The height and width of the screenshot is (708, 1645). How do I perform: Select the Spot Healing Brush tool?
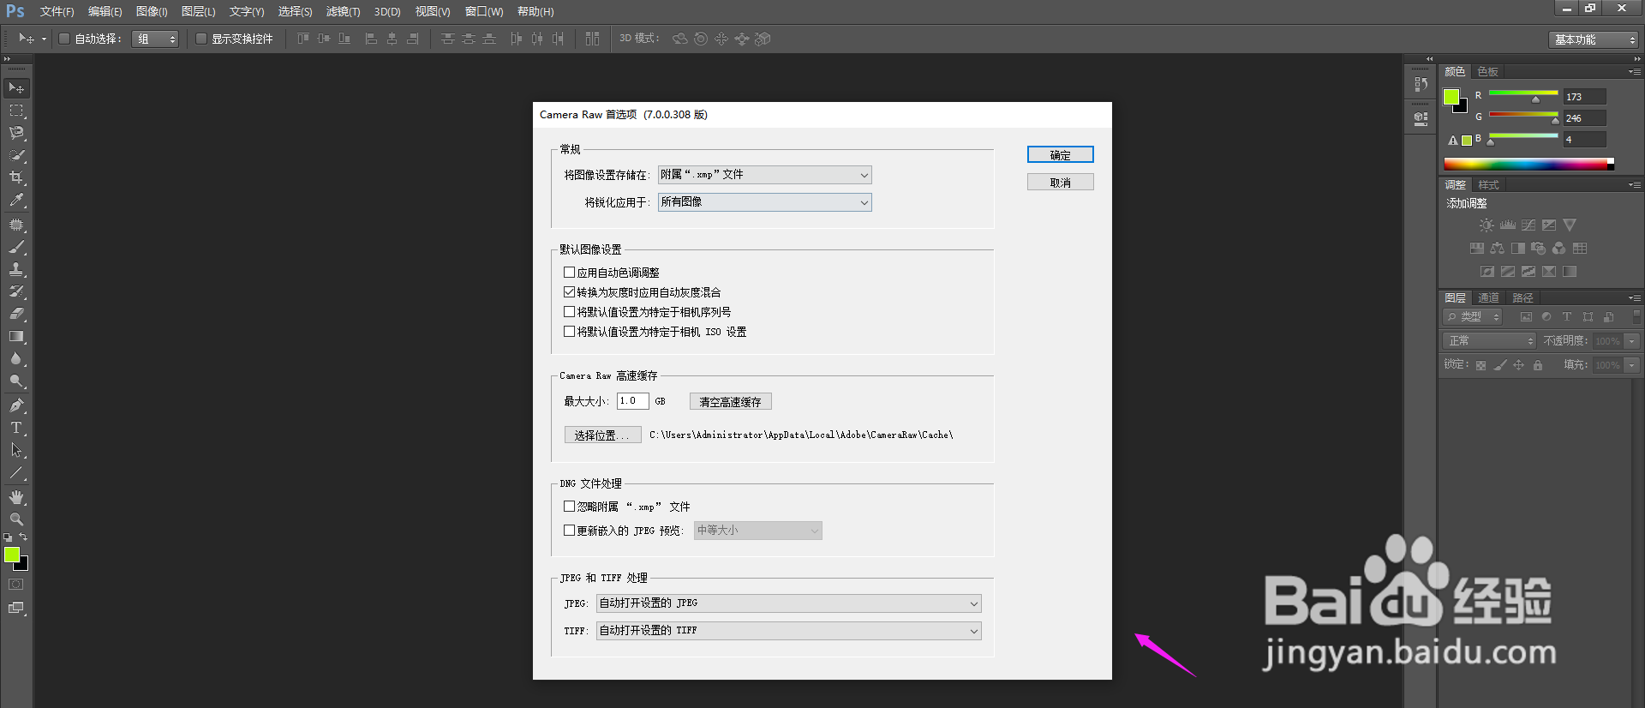(16, 225)
